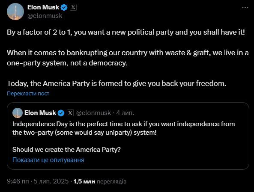Translate the post via 'Перекласти пост'
The image size is (254, 192).
[x=28, y=94]
